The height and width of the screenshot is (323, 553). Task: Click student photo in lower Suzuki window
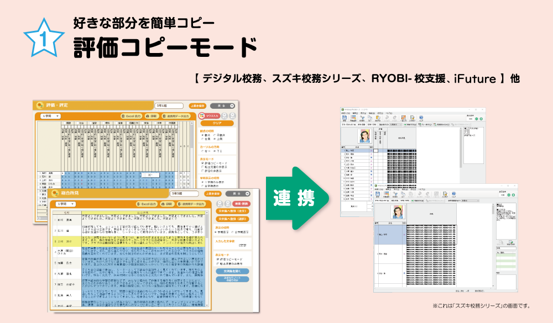(398, 213)
